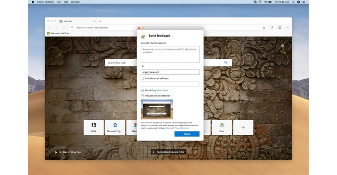
Task: Click the favorites star icon in address bar
Action: tap(264, 27)
